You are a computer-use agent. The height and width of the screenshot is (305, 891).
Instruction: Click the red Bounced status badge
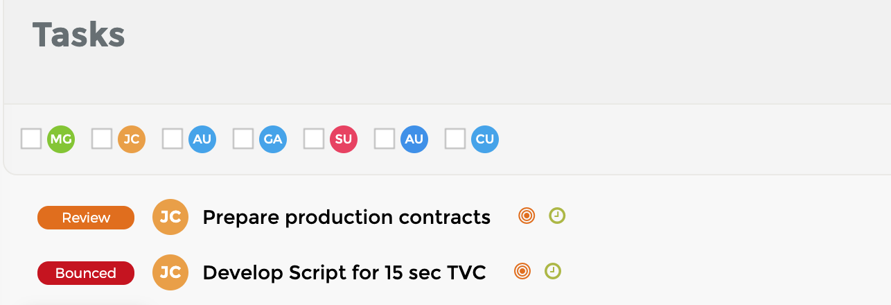[x=86, y=273]
